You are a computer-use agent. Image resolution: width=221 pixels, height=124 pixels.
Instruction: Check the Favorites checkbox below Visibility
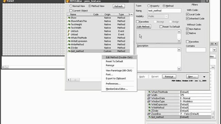point(137,22)
